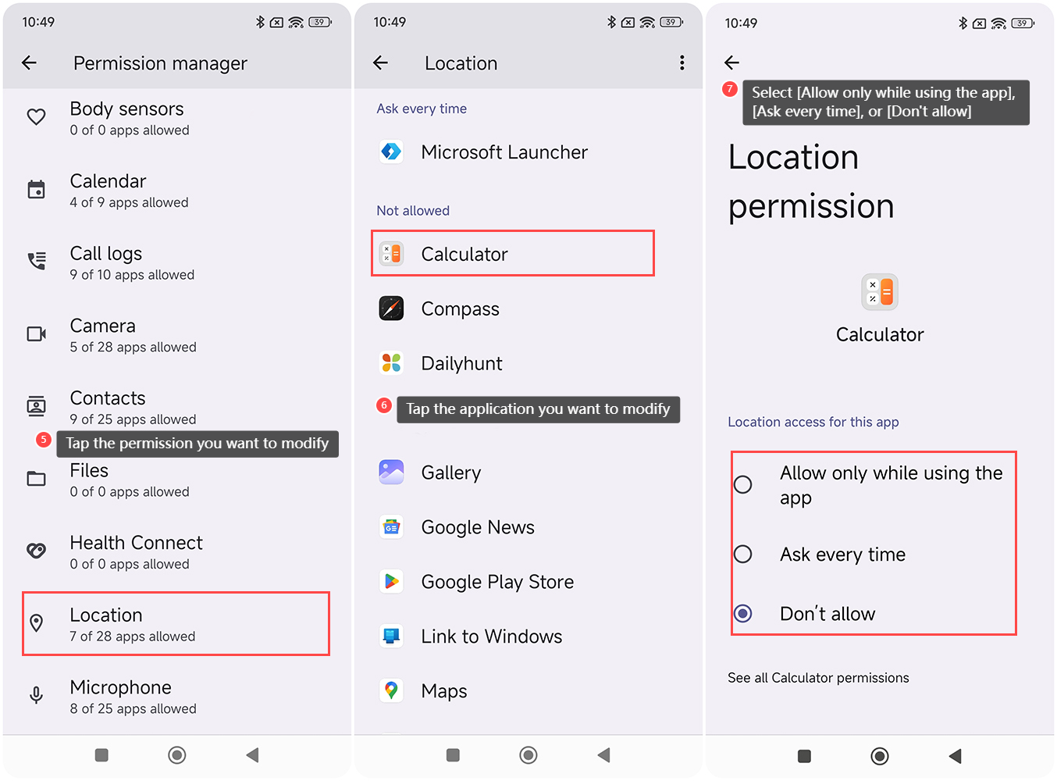Tap the Microsoft Launcher app icon
The height and width of the screenshot is (781, 1057).
point(391,152)
